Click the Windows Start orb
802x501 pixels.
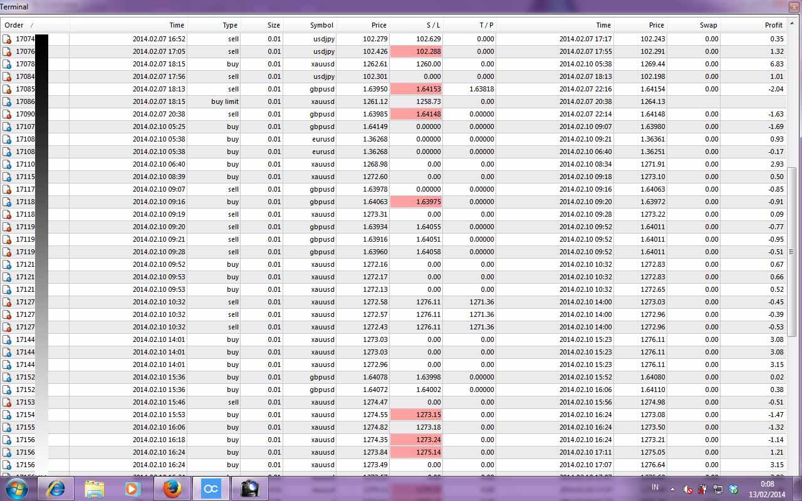pyautogui.click(x=17, y=488)
